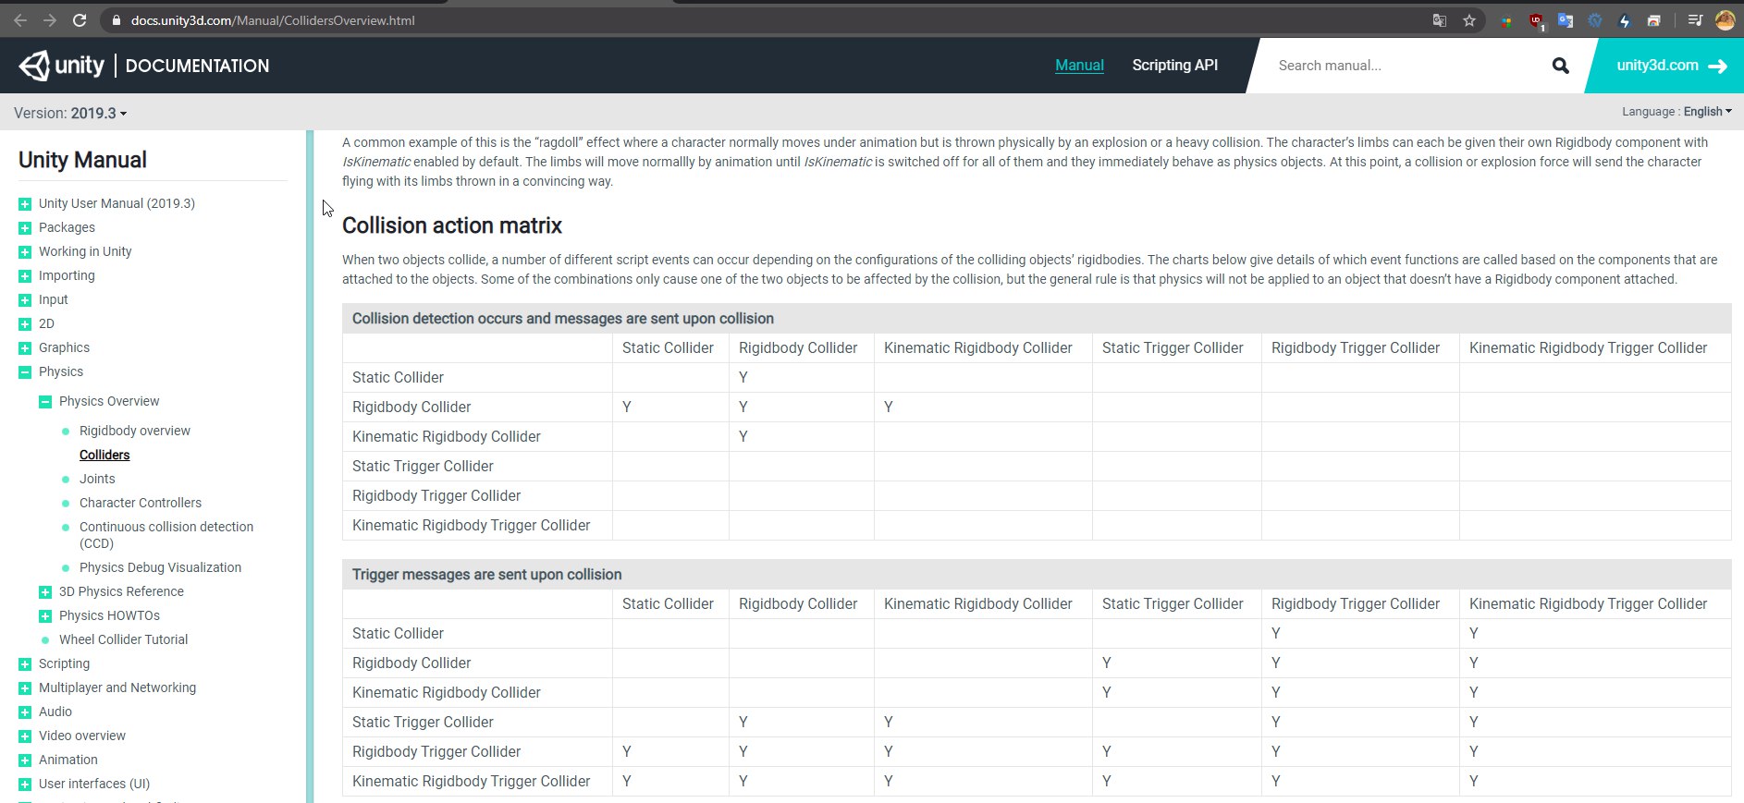Image resolution: width=1744 pixels, height=803 pixels.
Task: Expand the Packages tree node
Action: pos(25,228)
